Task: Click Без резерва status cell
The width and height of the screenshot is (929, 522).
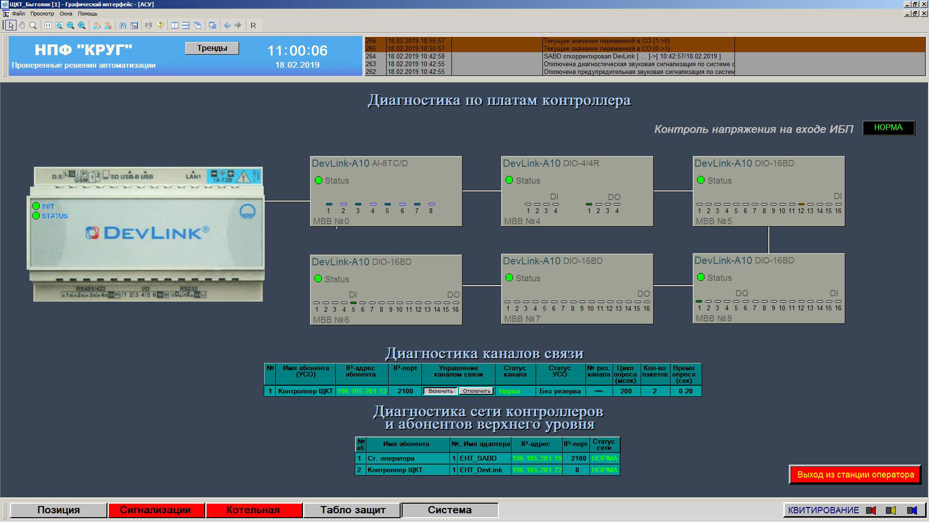Action: [560, 391]
